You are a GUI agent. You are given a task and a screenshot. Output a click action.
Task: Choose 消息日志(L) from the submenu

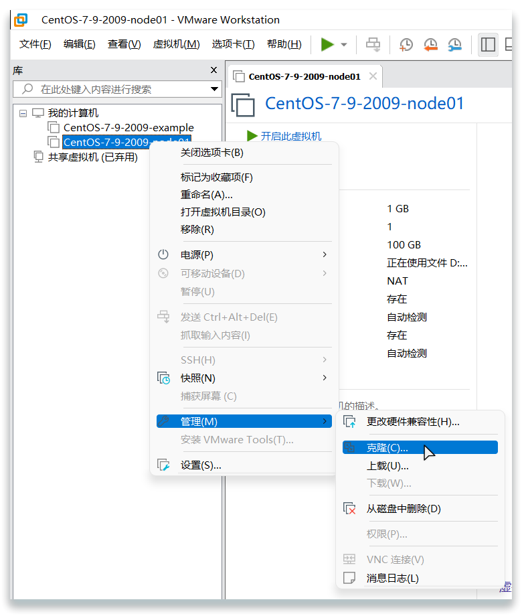click(x=420, y=579)
